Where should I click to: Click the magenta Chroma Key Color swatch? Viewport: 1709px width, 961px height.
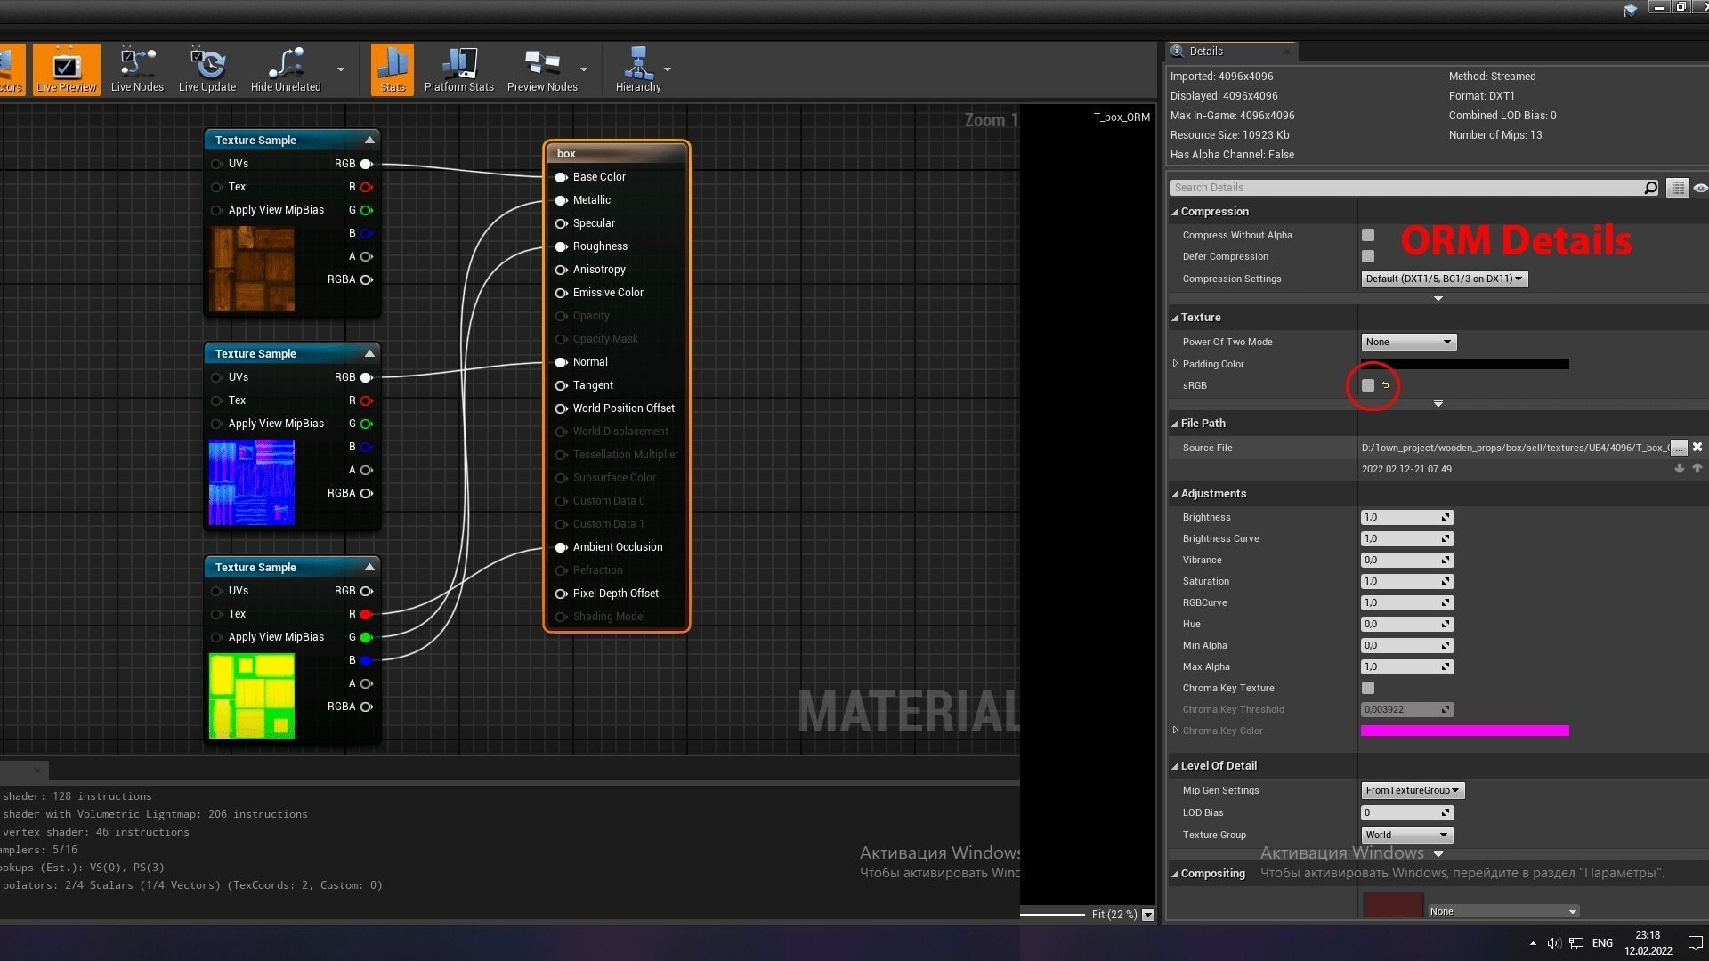point(1464,731)
